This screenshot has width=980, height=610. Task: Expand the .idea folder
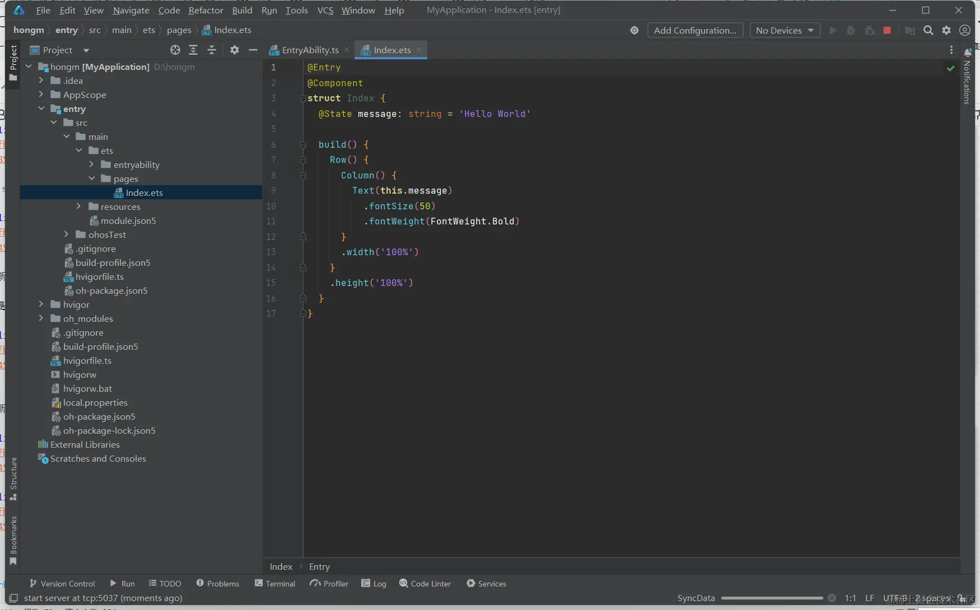(41, 81)
